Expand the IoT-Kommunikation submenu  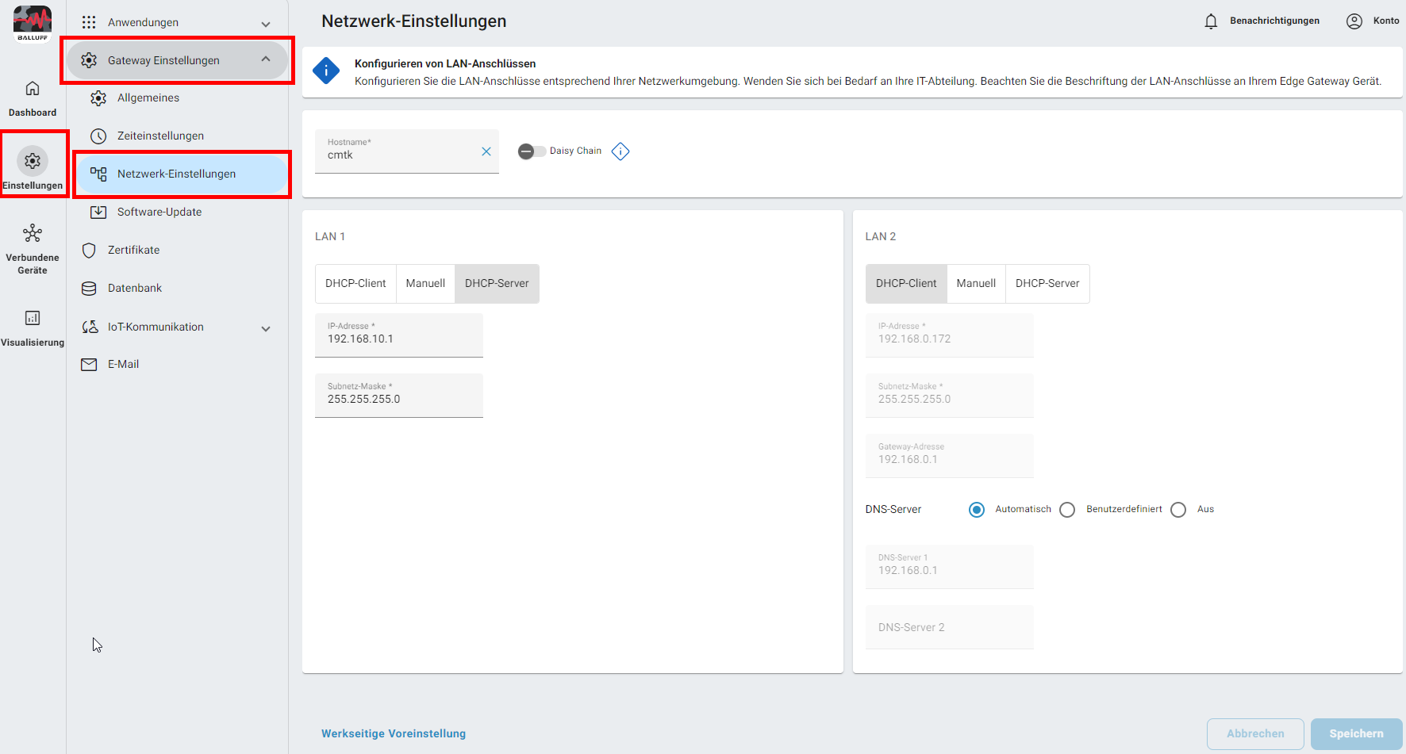[266, 328]
